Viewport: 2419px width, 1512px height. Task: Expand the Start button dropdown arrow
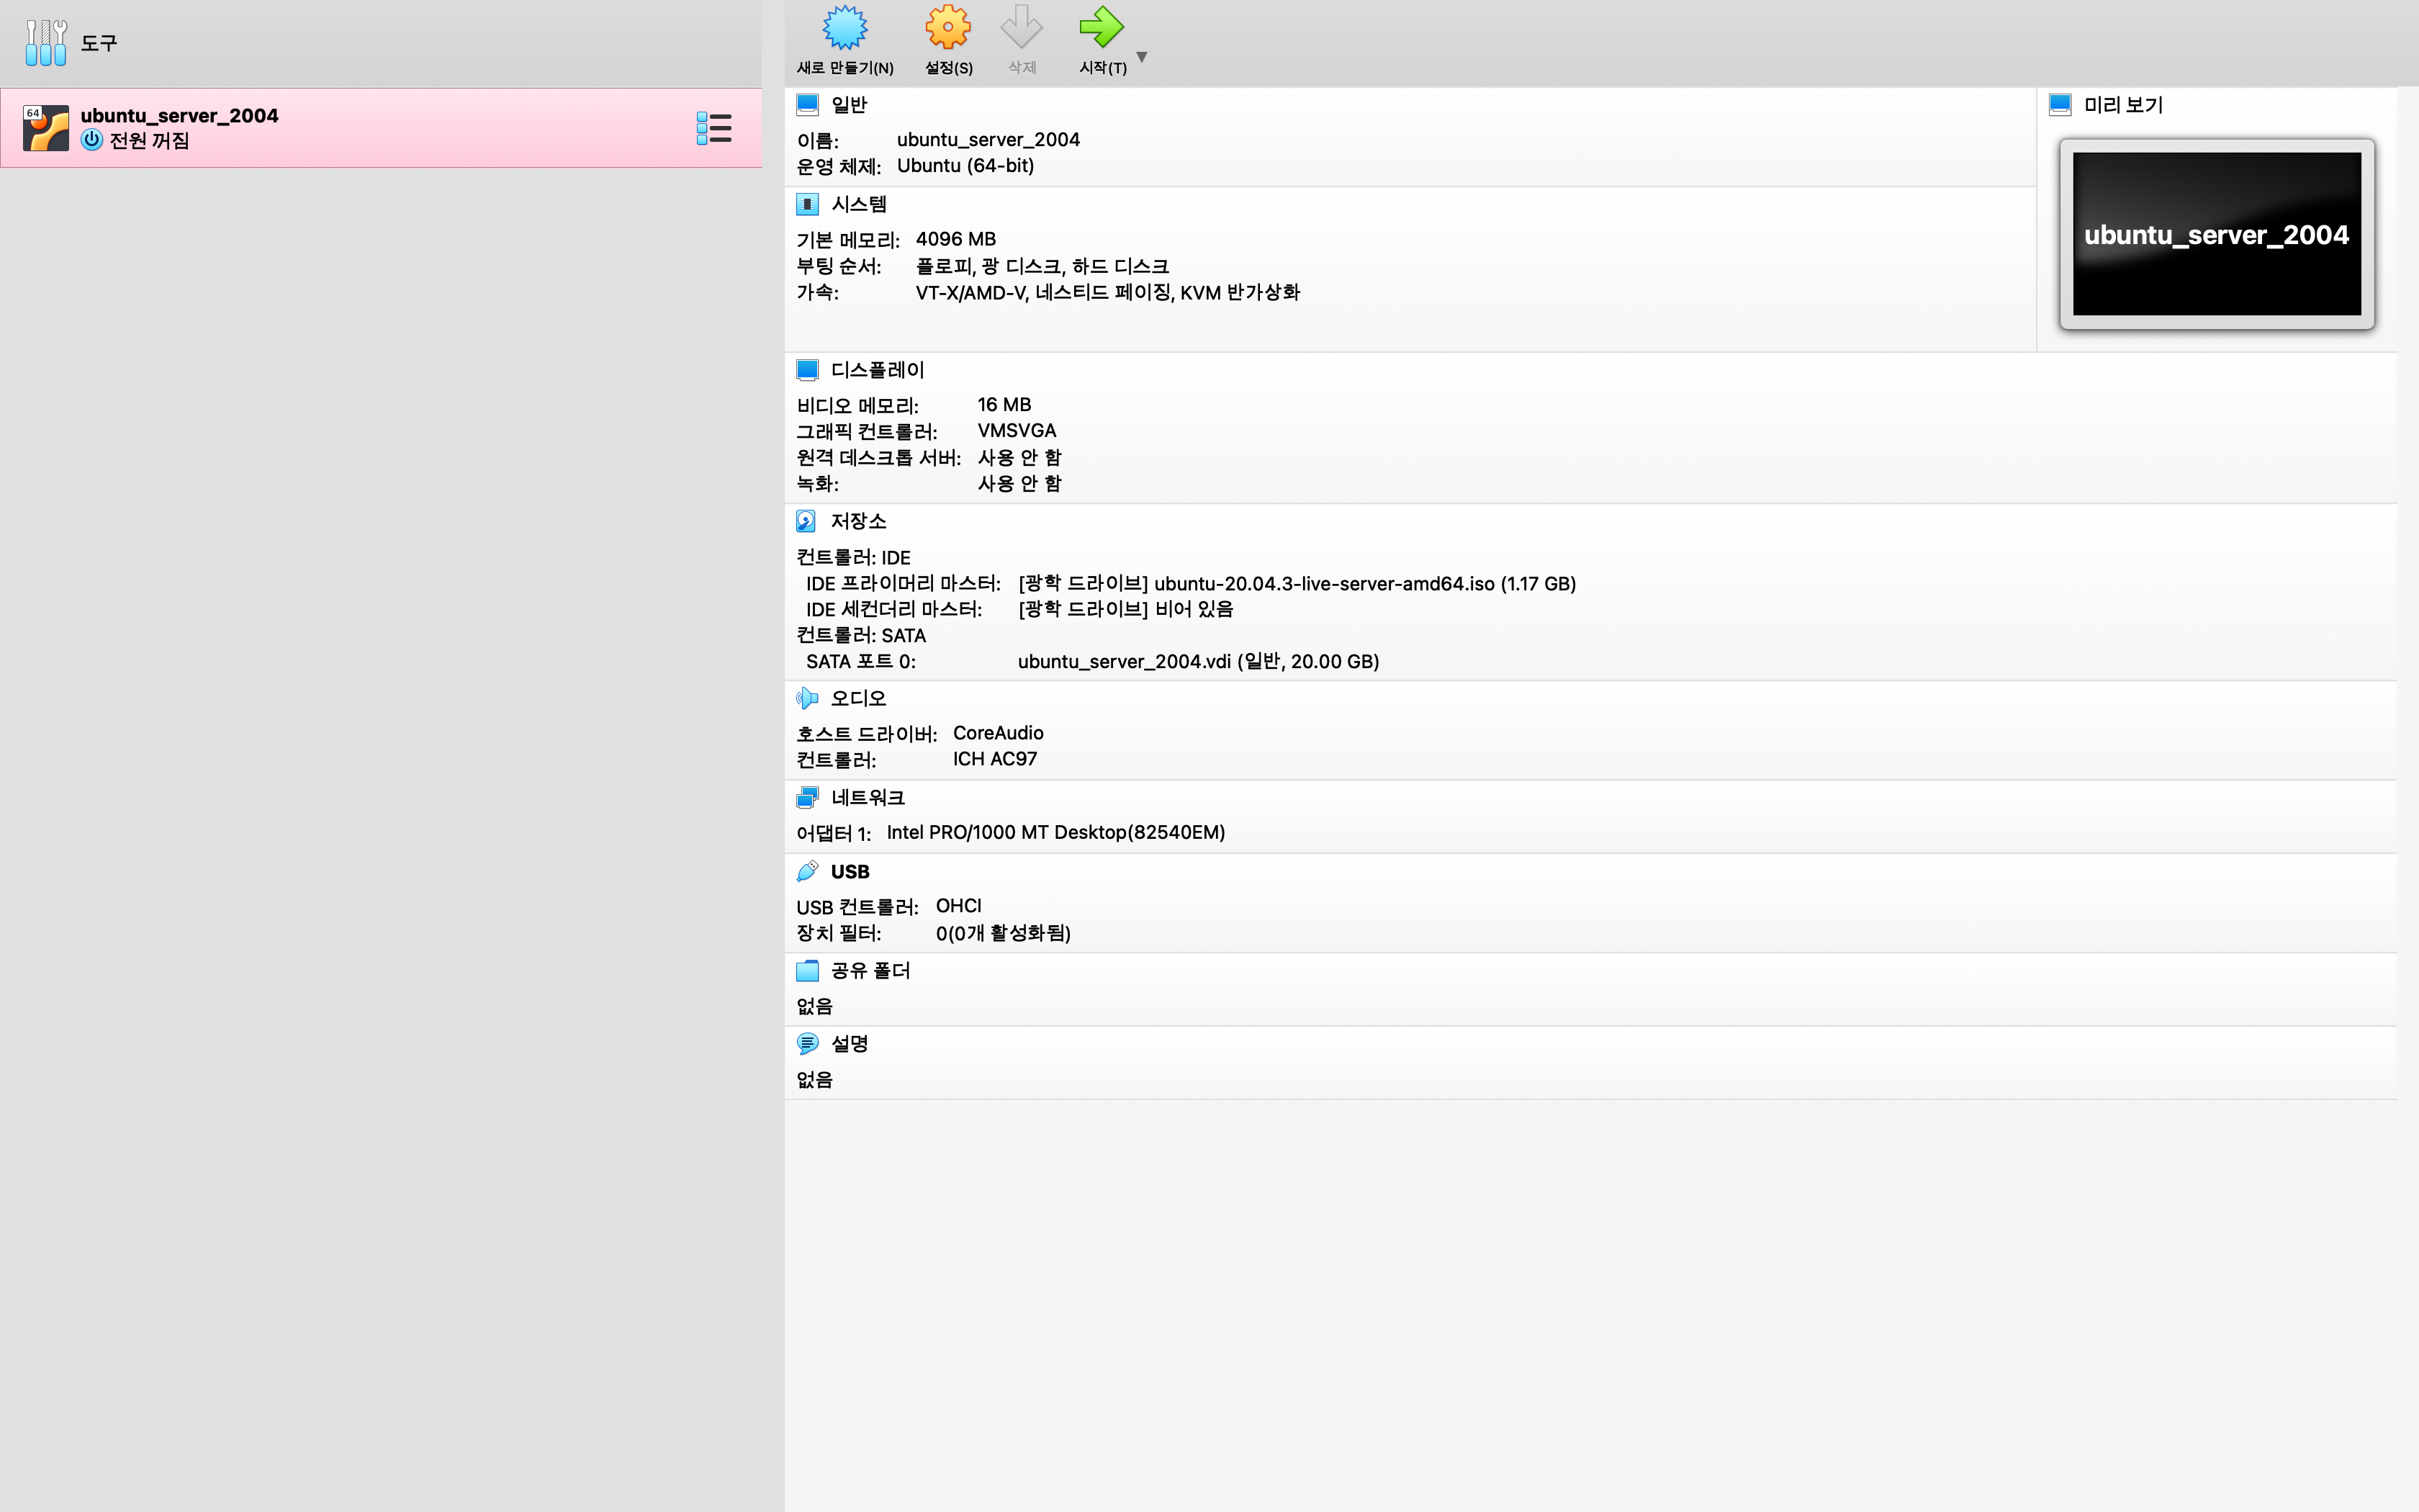coord(1142,57)
